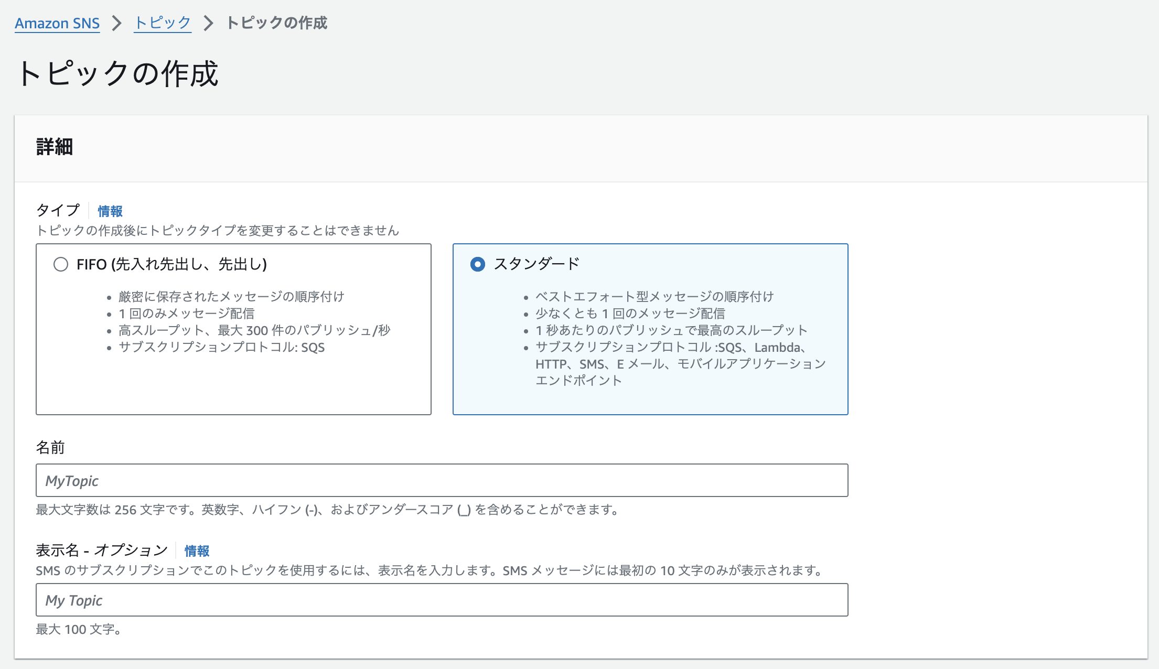Image resolution: width=1159 pixels, height=669 pixels.
Task: Click the 情報 link beside 表示名
Action: [x=197, y=551]
